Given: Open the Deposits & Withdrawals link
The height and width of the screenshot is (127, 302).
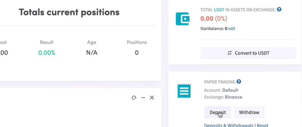Looking at the screenshot, I should point(229,125).
